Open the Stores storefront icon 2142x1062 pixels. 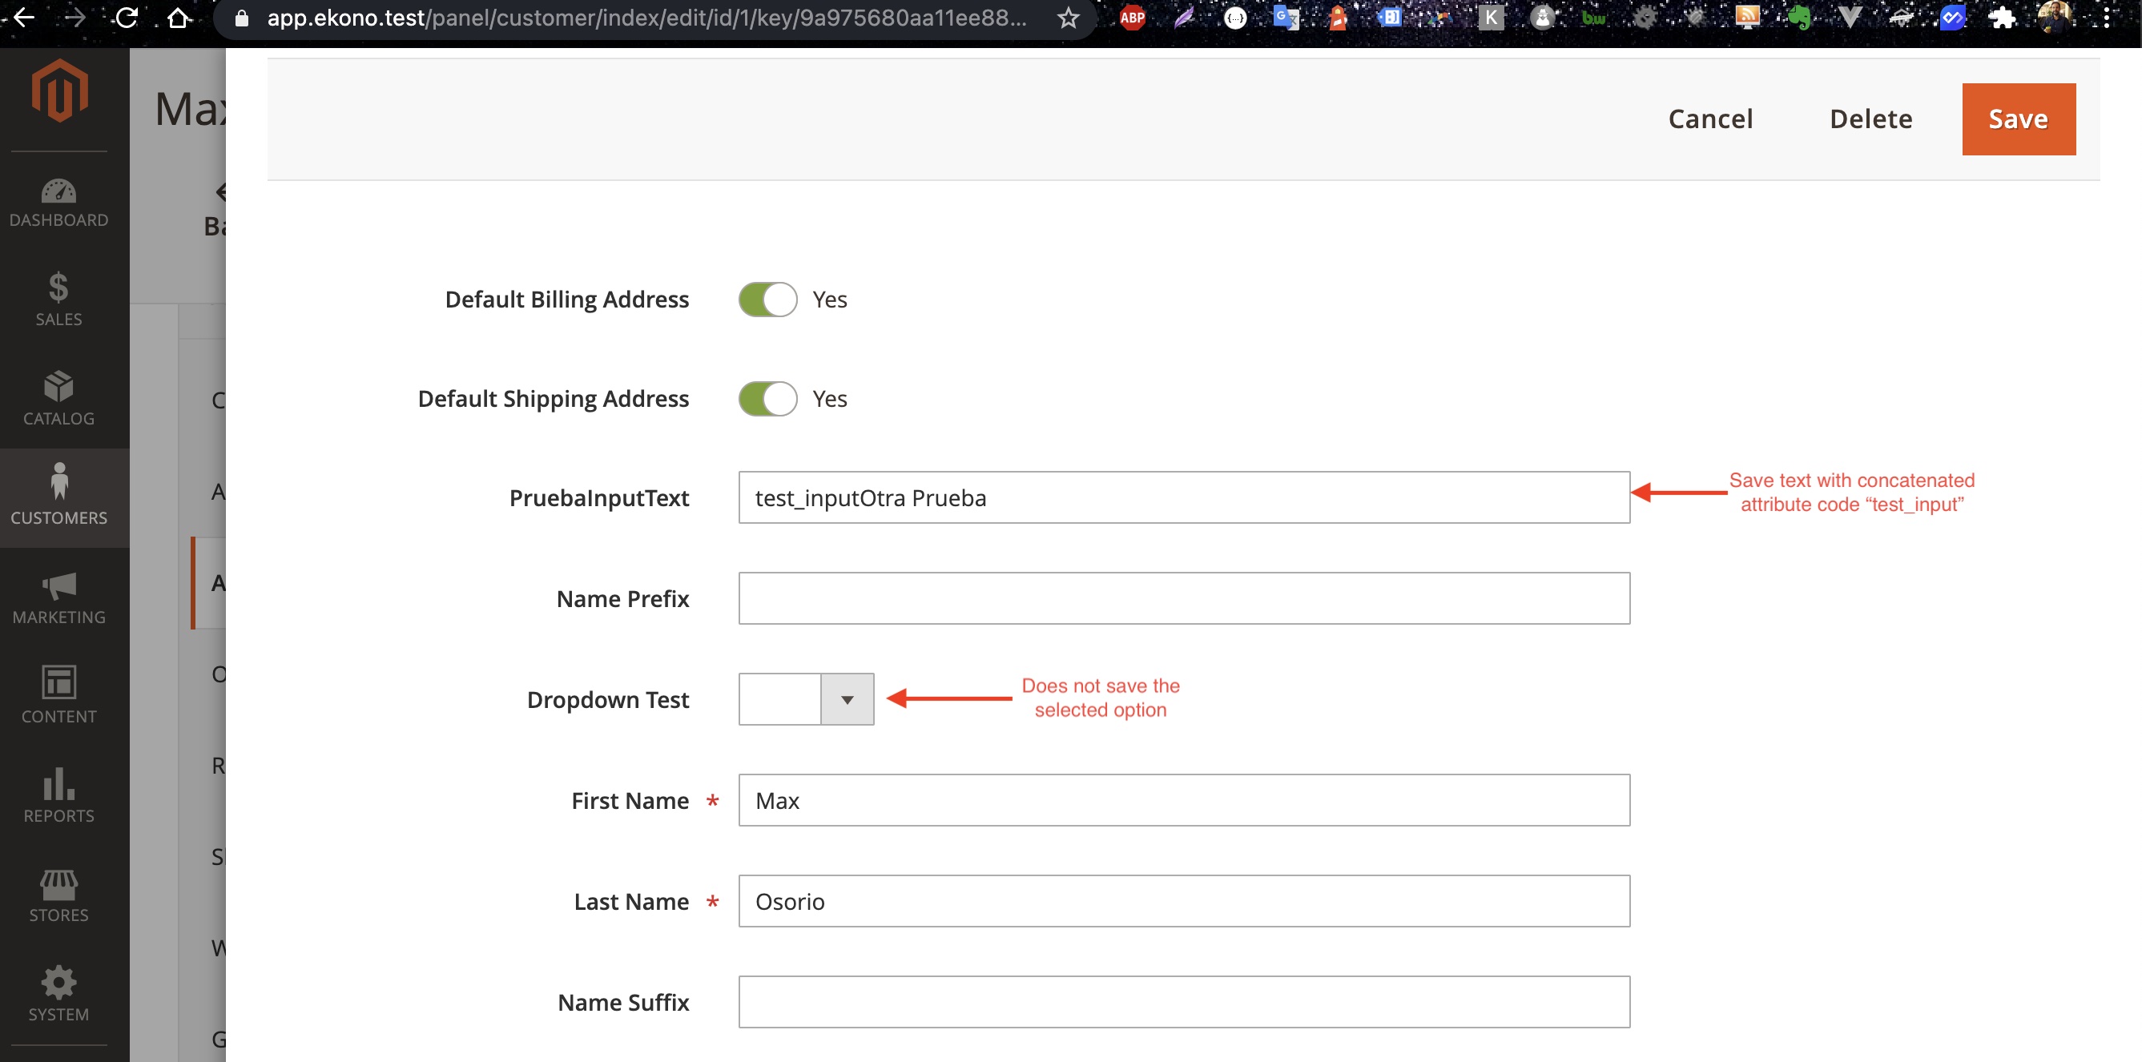click(58, 895)
